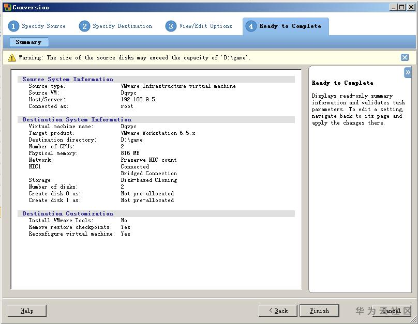Click Destination directory value D:\game
Screen dimensions: 418x324
[132, 140]
